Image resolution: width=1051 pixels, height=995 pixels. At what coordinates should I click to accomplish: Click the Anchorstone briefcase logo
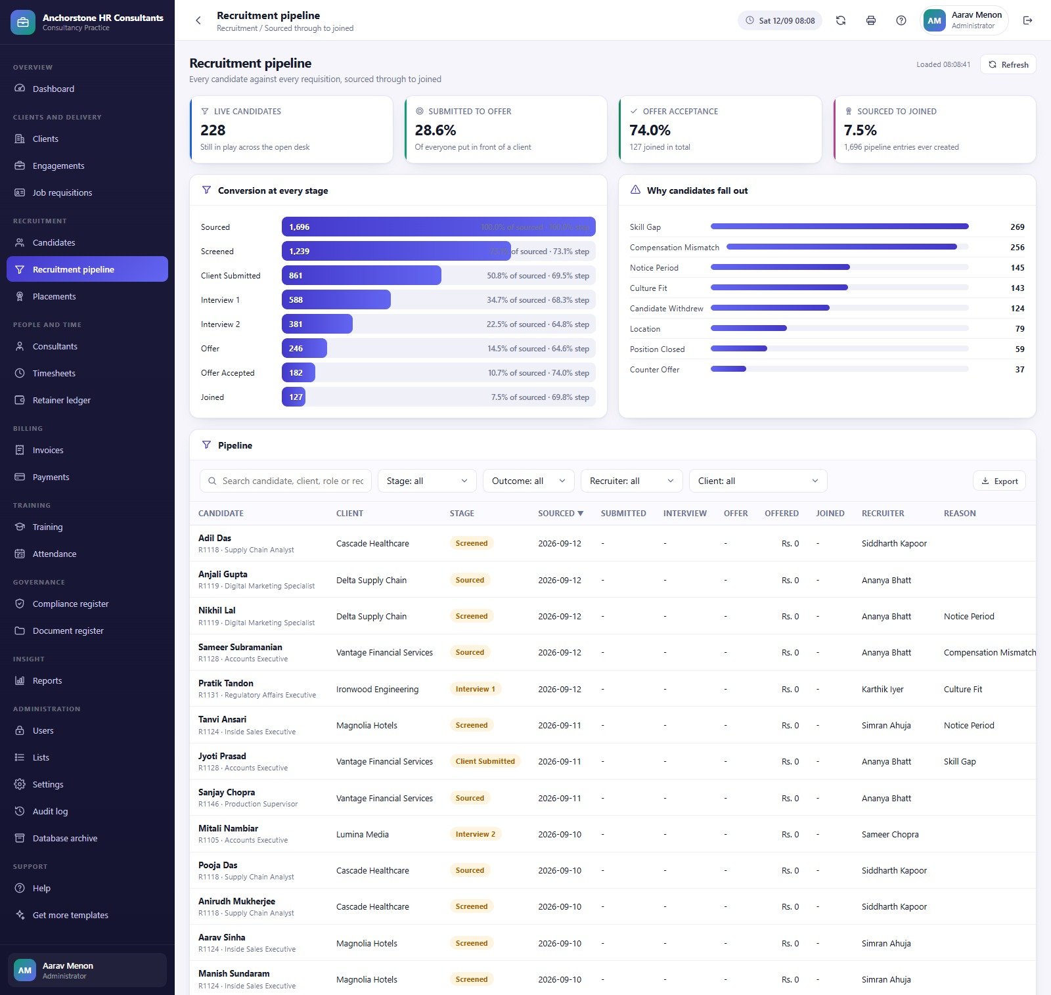click(x=23, y=22)
